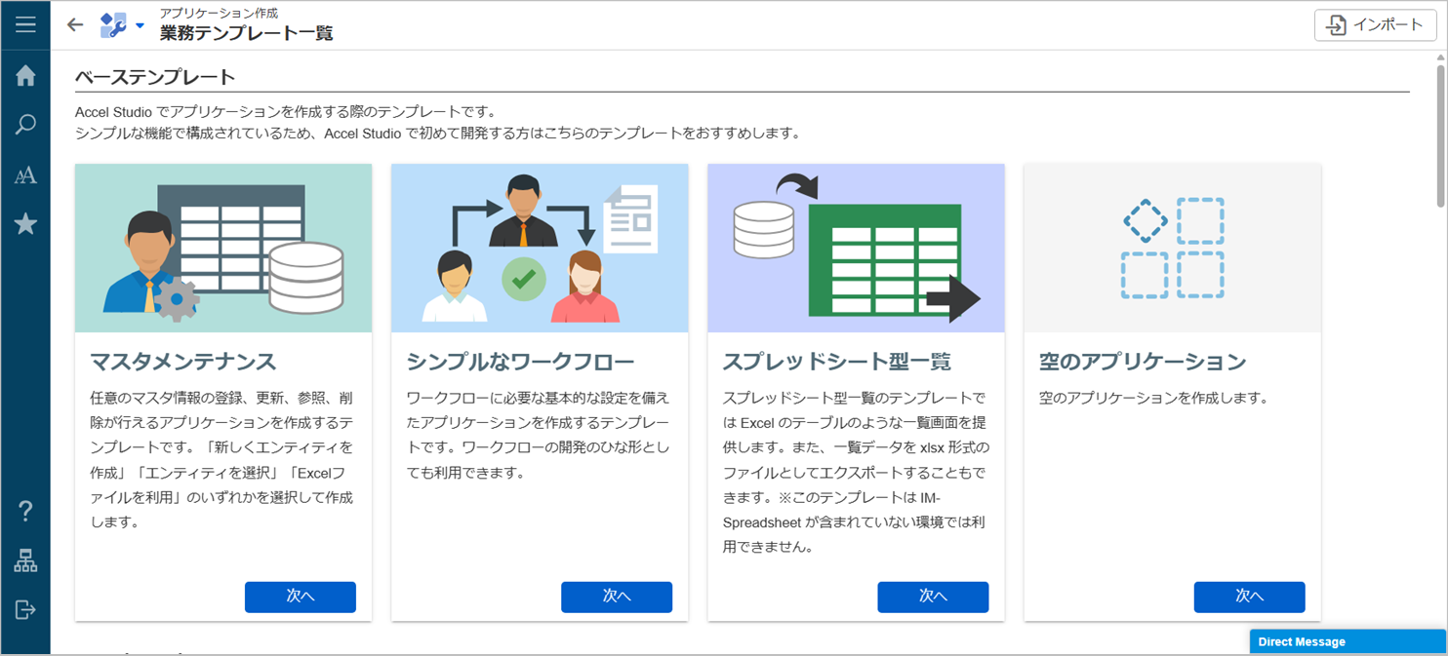
Task: Open favorites star icon in sidebar
Action: pos(25,224)
